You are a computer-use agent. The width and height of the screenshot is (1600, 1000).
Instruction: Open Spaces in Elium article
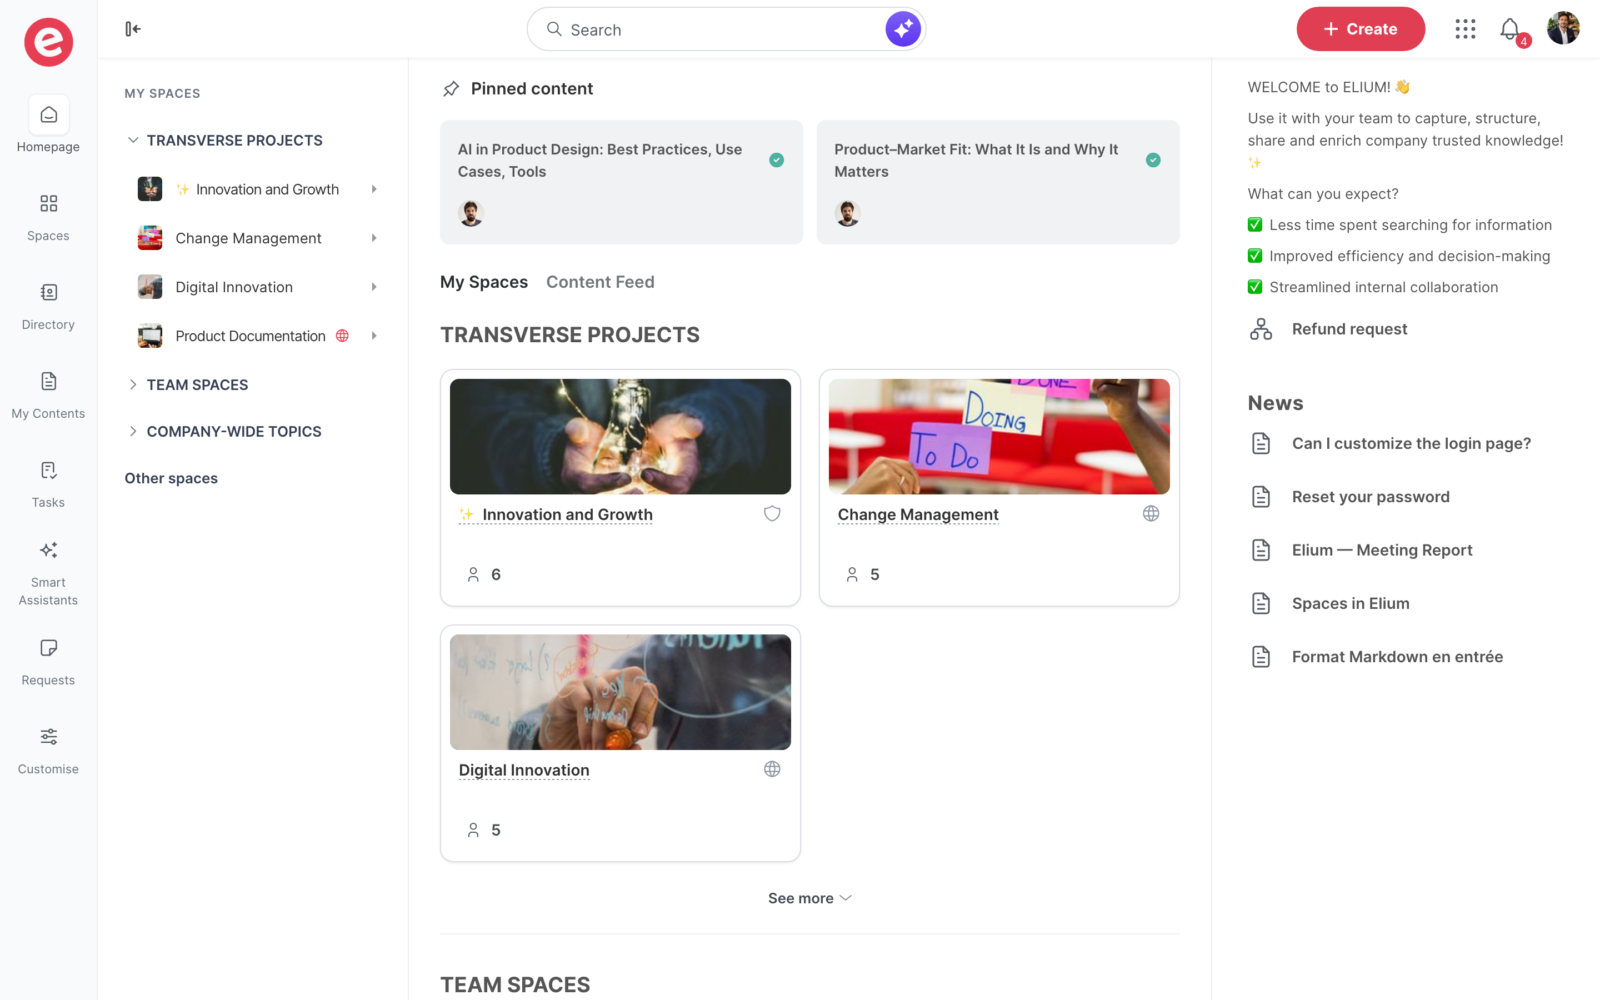tap(1351, 603)
